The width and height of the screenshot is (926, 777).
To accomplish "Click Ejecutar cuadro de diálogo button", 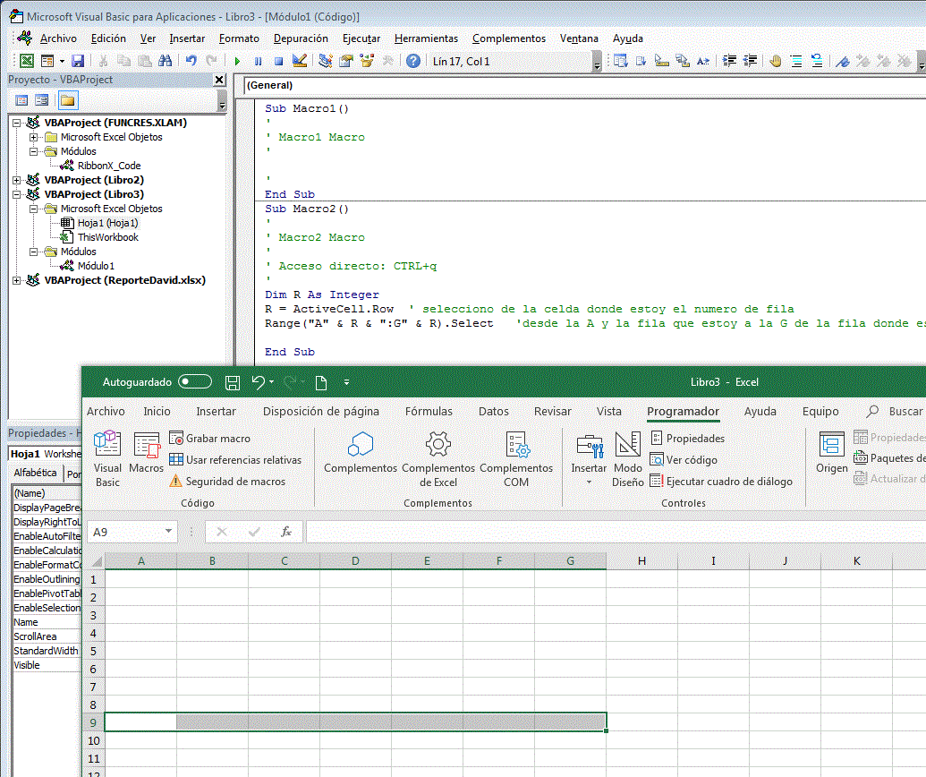I will click(721, 482).
